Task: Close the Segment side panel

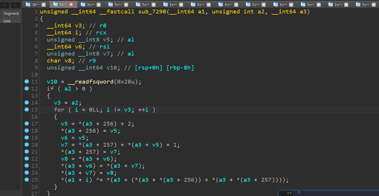Action: (16, 5)
